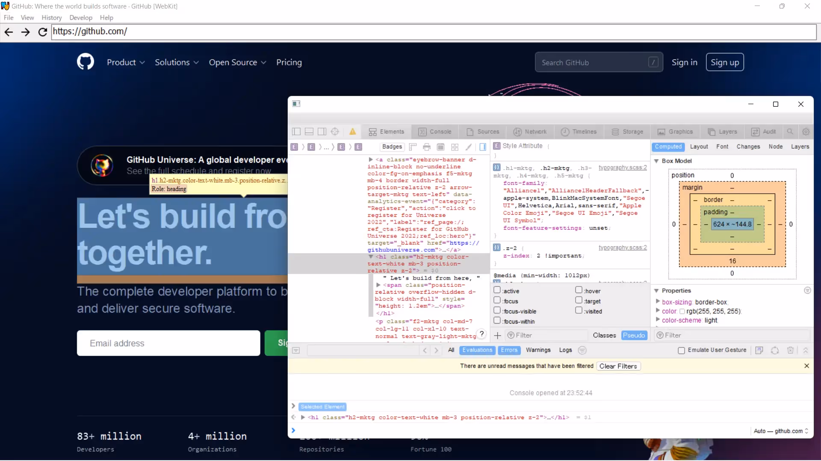Open the Timelines tab
The width and height of the screenshot is (821, 461).
[579, 132]
